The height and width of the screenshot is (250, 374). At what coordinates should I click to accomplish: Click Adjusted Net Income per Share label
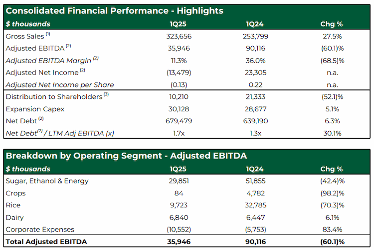pos(60,85)
